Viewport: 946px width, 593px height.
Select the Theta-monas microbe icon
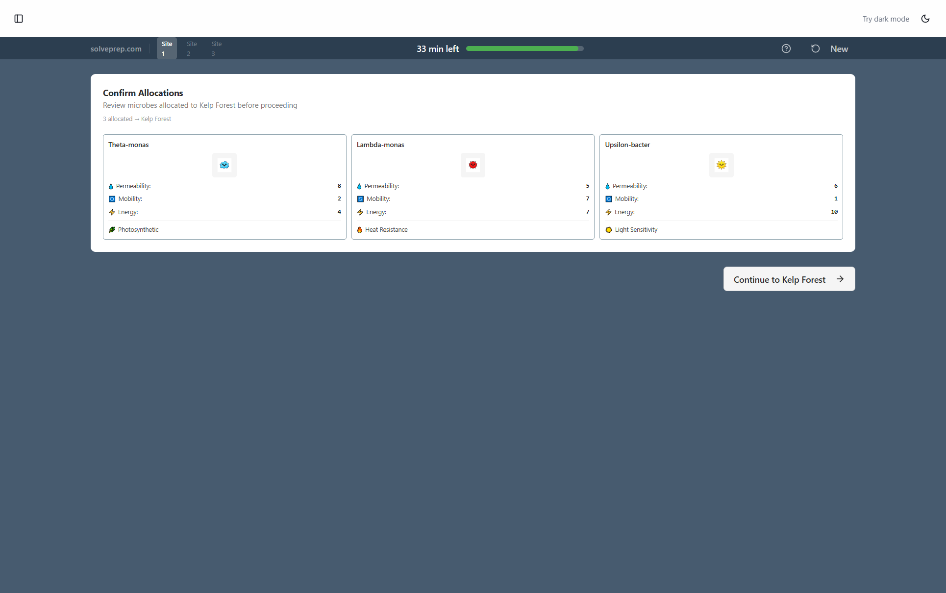click(x=224, y=165)
